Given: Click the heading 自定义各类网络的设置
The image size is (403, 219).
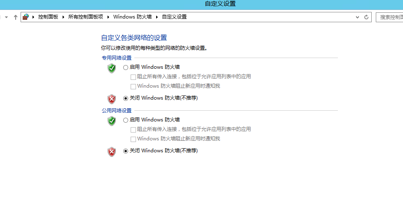Looking at the screenshot, I should coord(134,38).
